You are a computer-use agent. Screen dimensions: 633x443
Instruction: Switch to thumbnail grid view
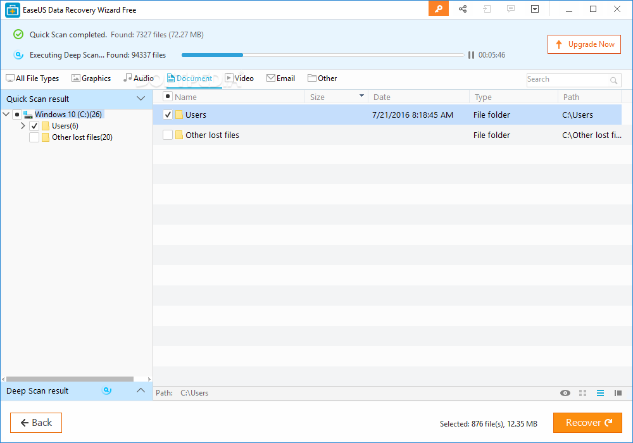coord(582,393)
